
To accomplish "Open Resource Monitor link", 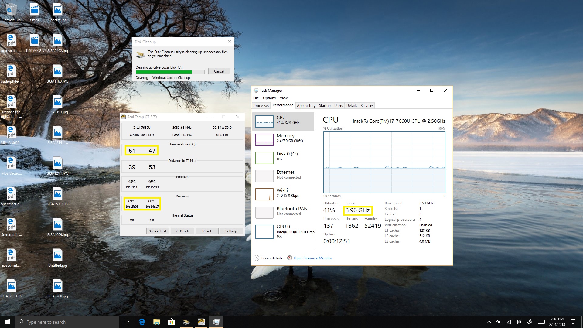I will (x=312, y=258).
